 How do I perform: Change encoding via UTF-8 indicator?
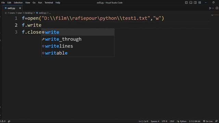[164, 121]
